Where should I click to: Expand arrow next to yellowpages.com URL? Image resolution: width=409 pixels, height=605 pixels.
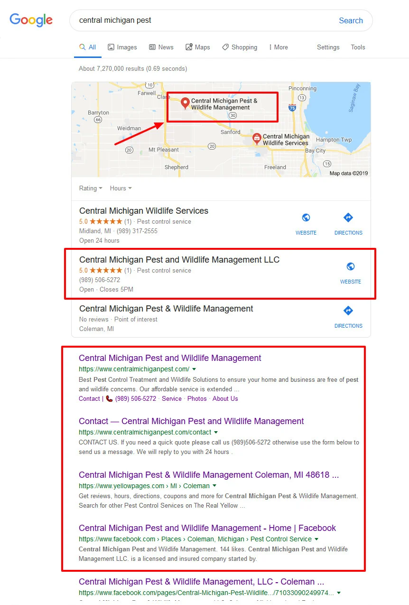[x=214, y=486]
